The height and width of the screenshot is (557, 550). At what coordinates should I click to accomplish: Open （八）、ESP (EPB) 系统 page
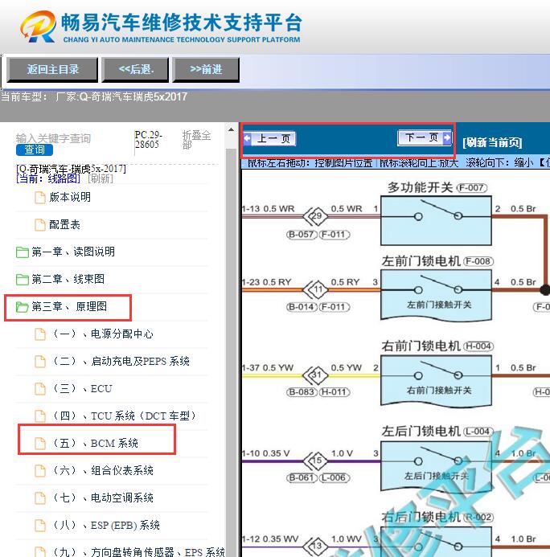(x=105, y=526)
